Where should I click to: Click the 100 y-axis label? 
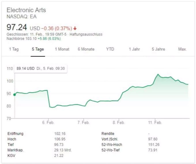10,81
